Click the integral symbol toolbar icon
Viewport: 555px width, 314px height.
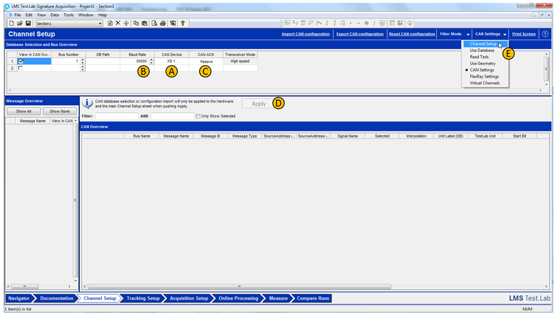(x=335, y=23)
